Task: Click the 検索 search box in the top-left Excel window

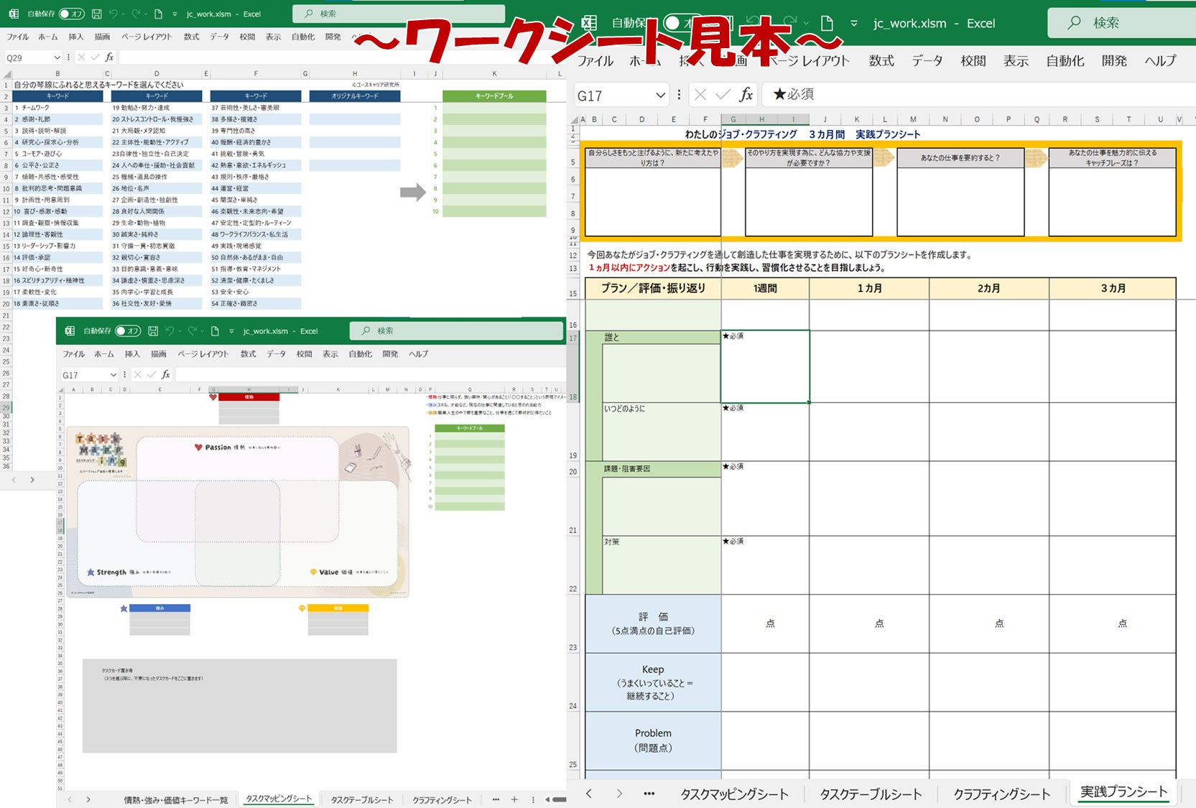Action: point(399,14)
